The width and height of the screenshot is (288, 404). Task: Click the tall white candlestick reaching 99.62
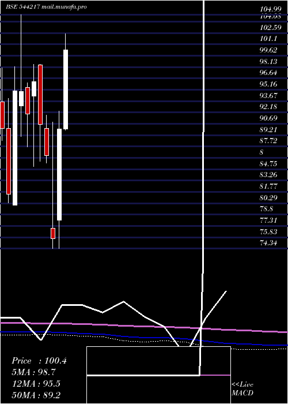click(x=66, y=89)
